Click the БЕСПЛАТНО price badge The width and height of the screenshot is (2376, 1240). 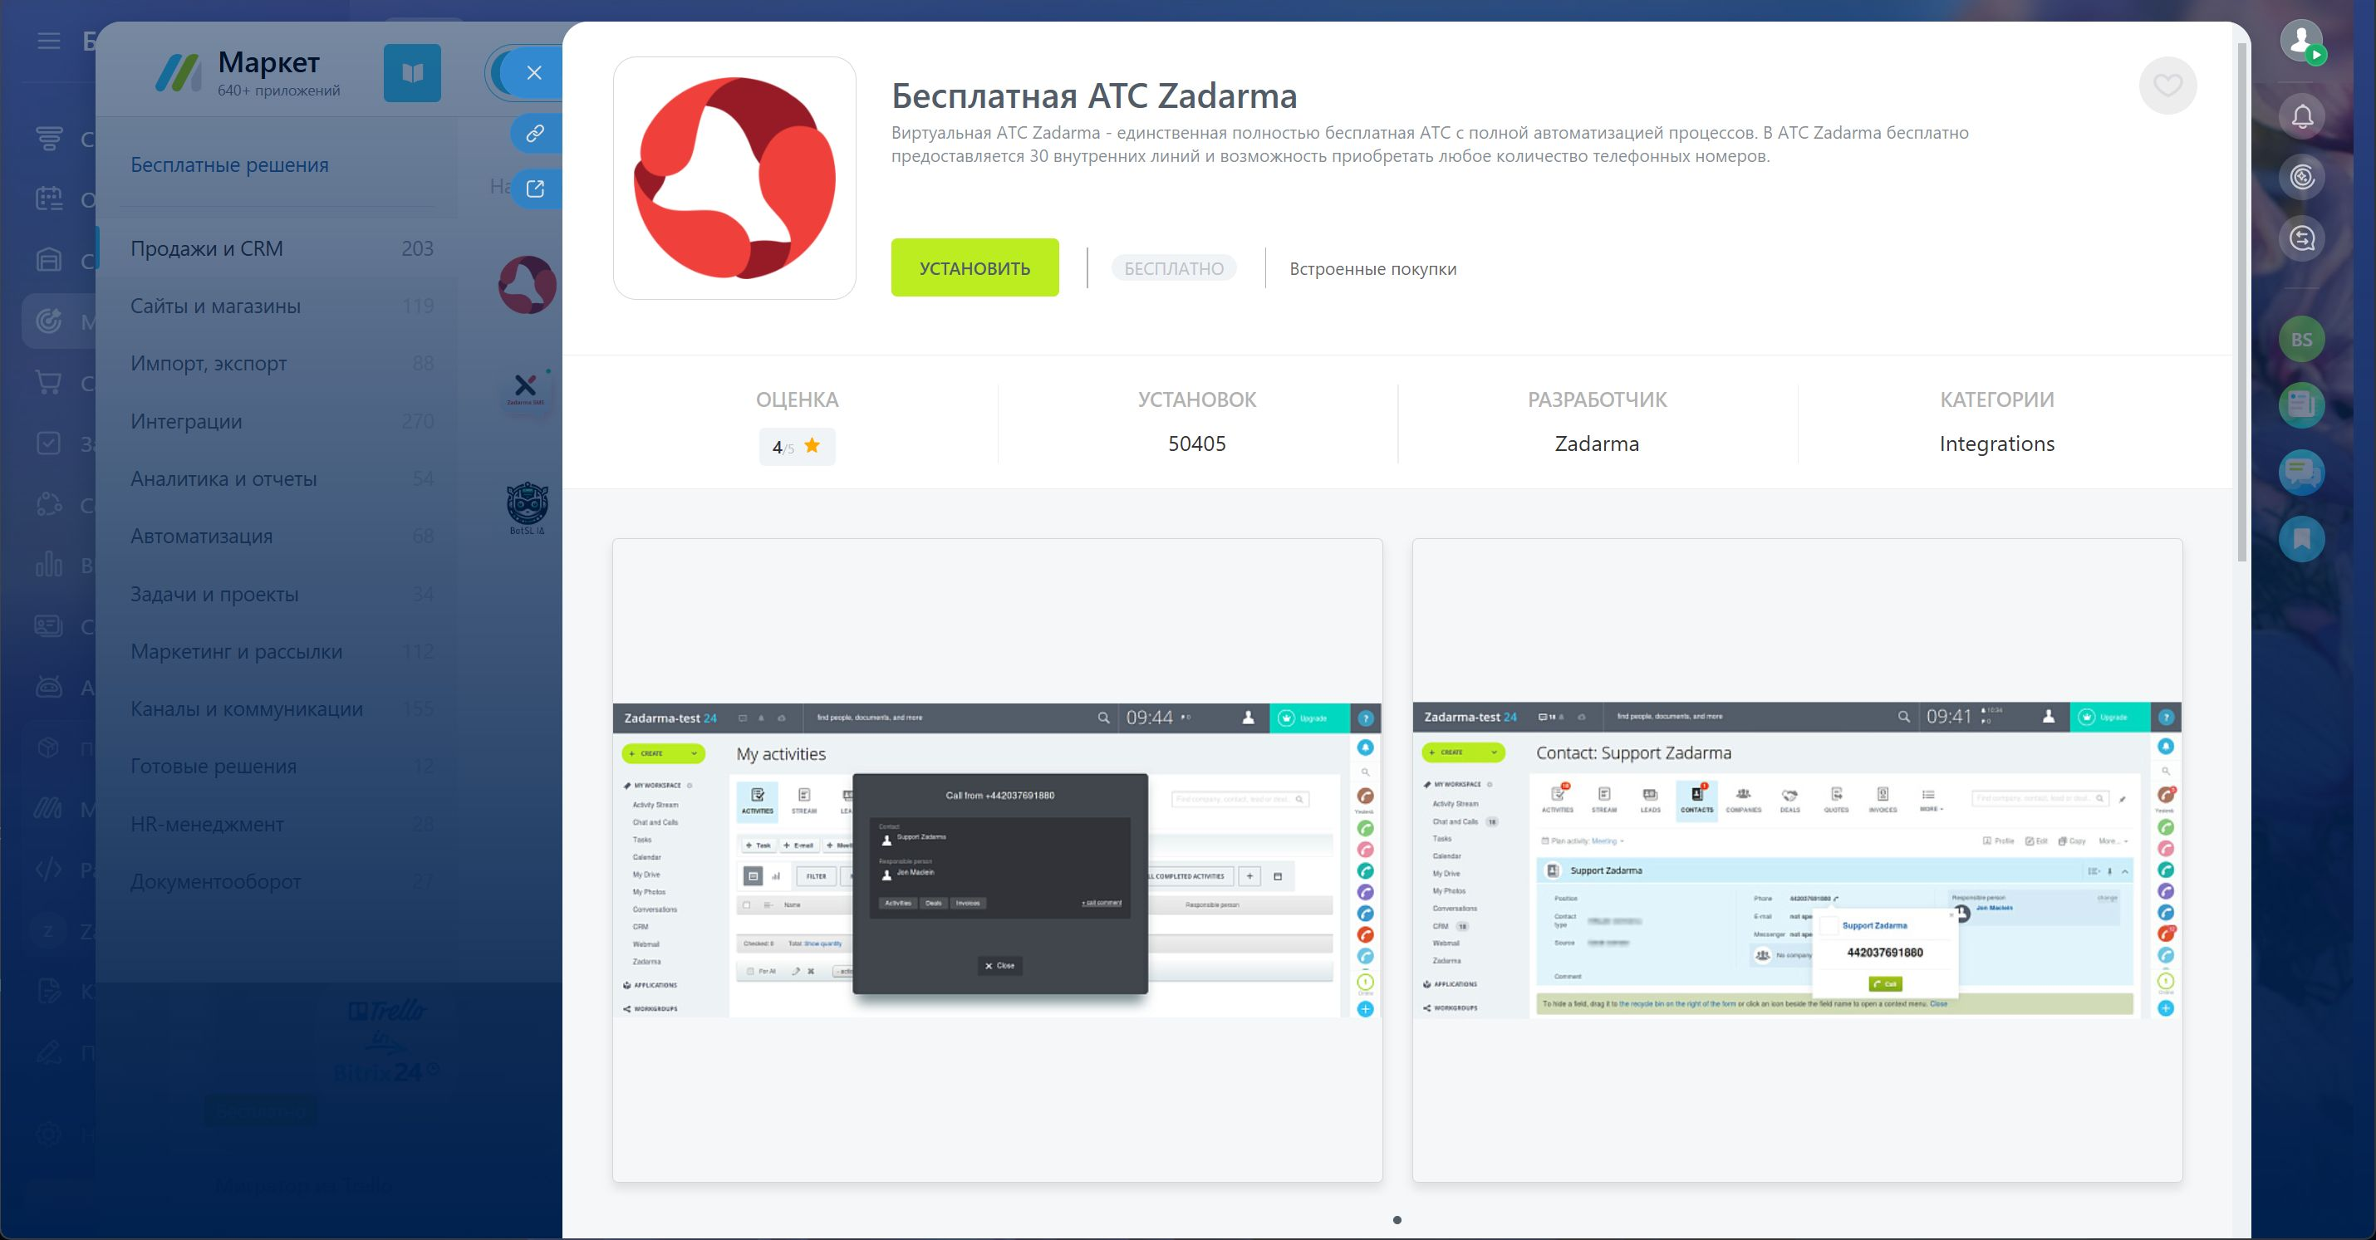point(1173,268)
